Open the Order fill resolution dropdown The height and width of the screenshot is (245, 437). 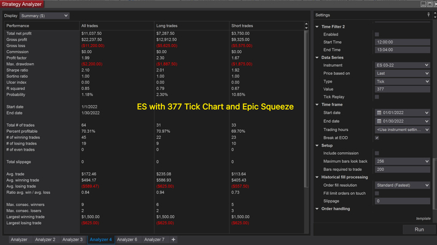pyautogui.click(x=401, y=185)
